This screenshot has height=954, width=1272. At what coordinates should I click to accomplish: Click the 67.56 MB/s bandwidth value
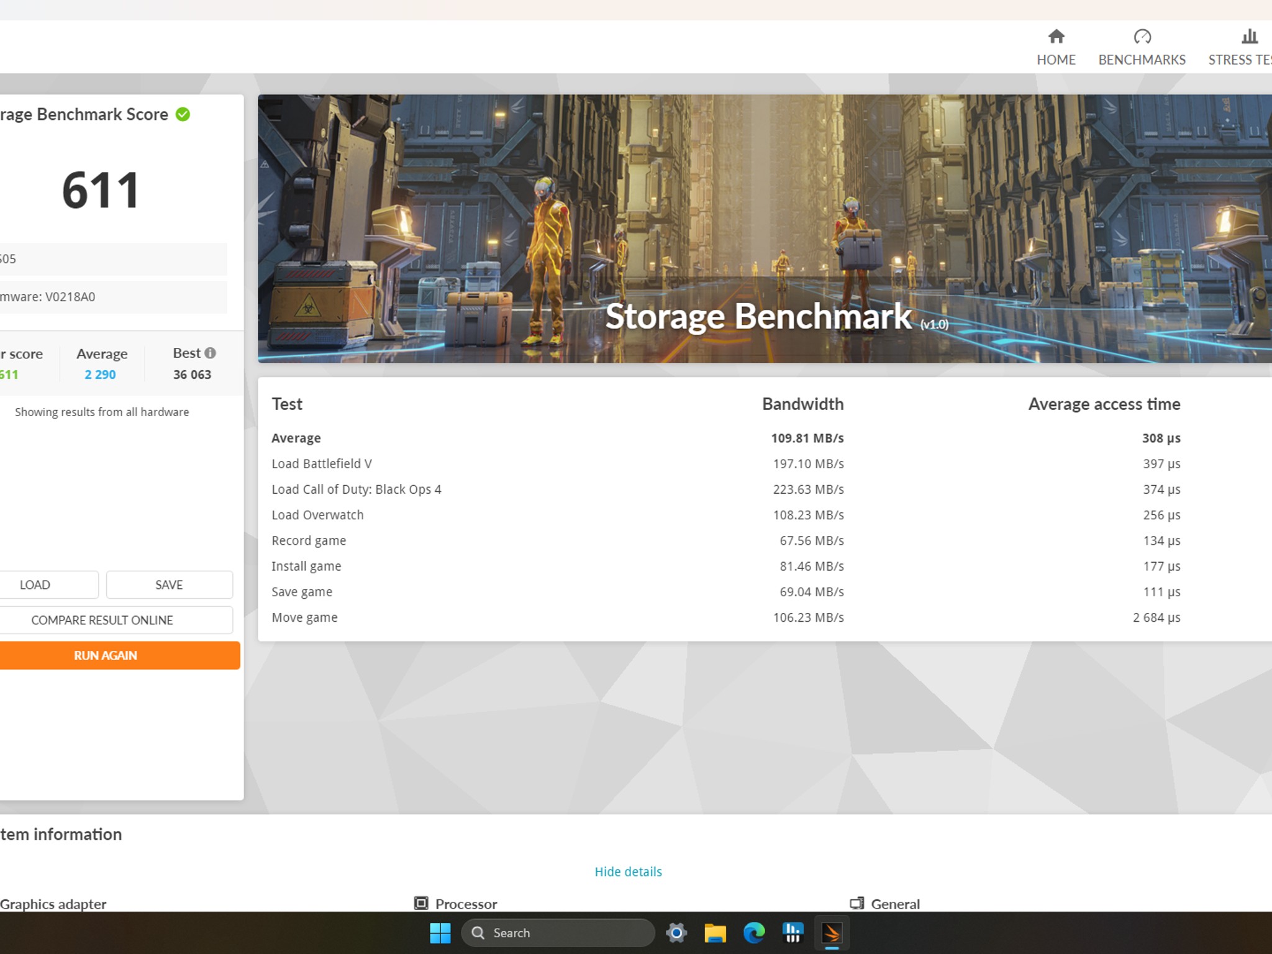[812, 540]
